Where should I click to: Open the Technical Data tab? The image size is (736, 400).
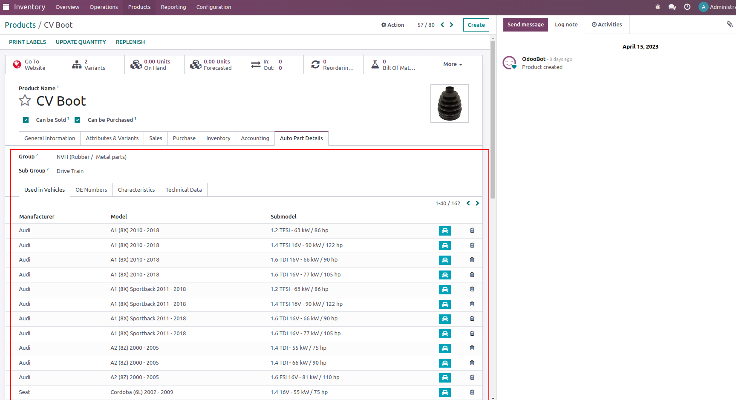pyautogui.click(x=183, y=190)
